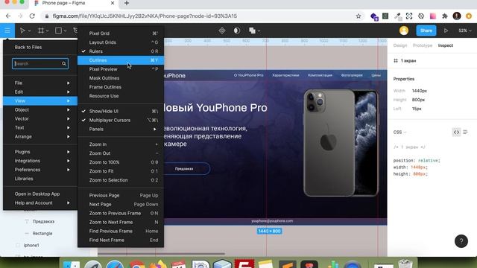Expand the Text submenu
Image resolution: width=477 pixels, height=268 pixels.
click(40, 127)
